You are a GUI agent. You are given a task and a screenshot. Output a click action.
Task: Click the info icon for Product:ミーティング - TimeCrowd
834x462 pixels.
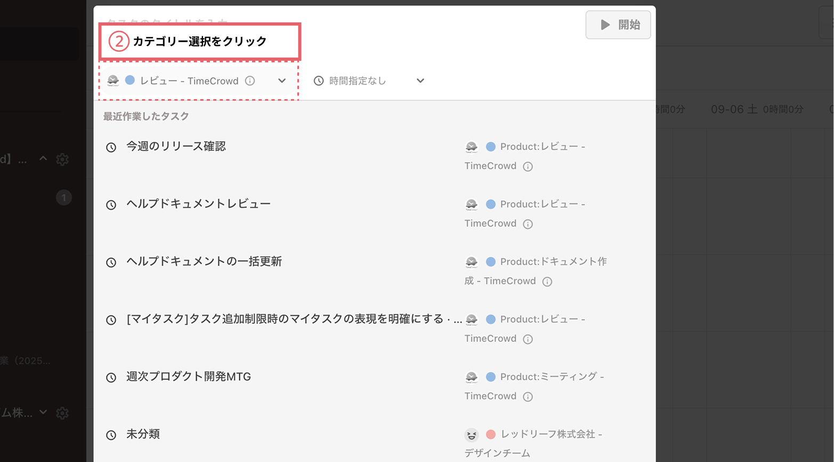(528, 396)
